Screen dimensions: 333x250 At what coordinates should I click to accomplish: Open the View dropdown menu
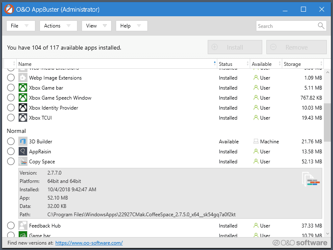coord(97,26)
